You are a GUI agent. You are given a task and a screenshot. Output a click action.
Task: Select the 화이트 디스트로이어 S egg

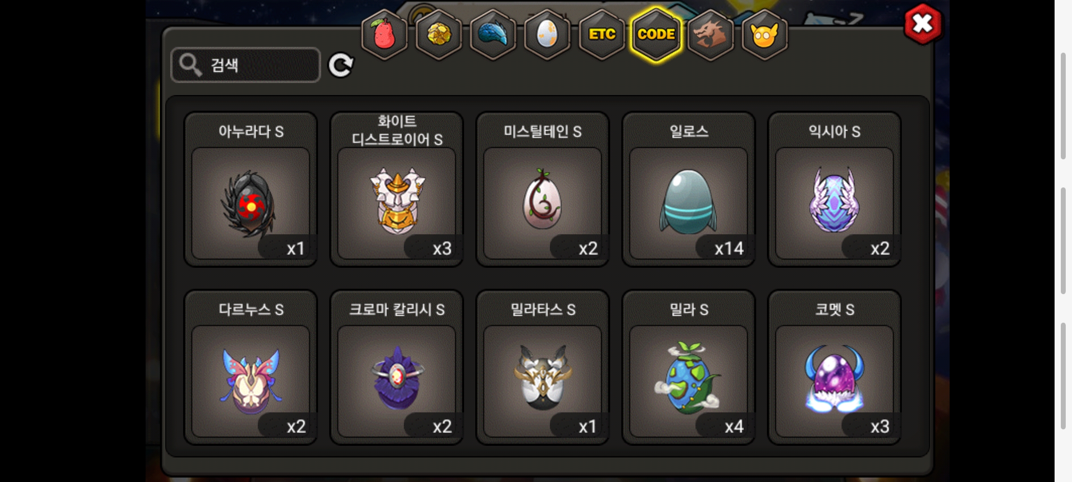pos(397,189)
